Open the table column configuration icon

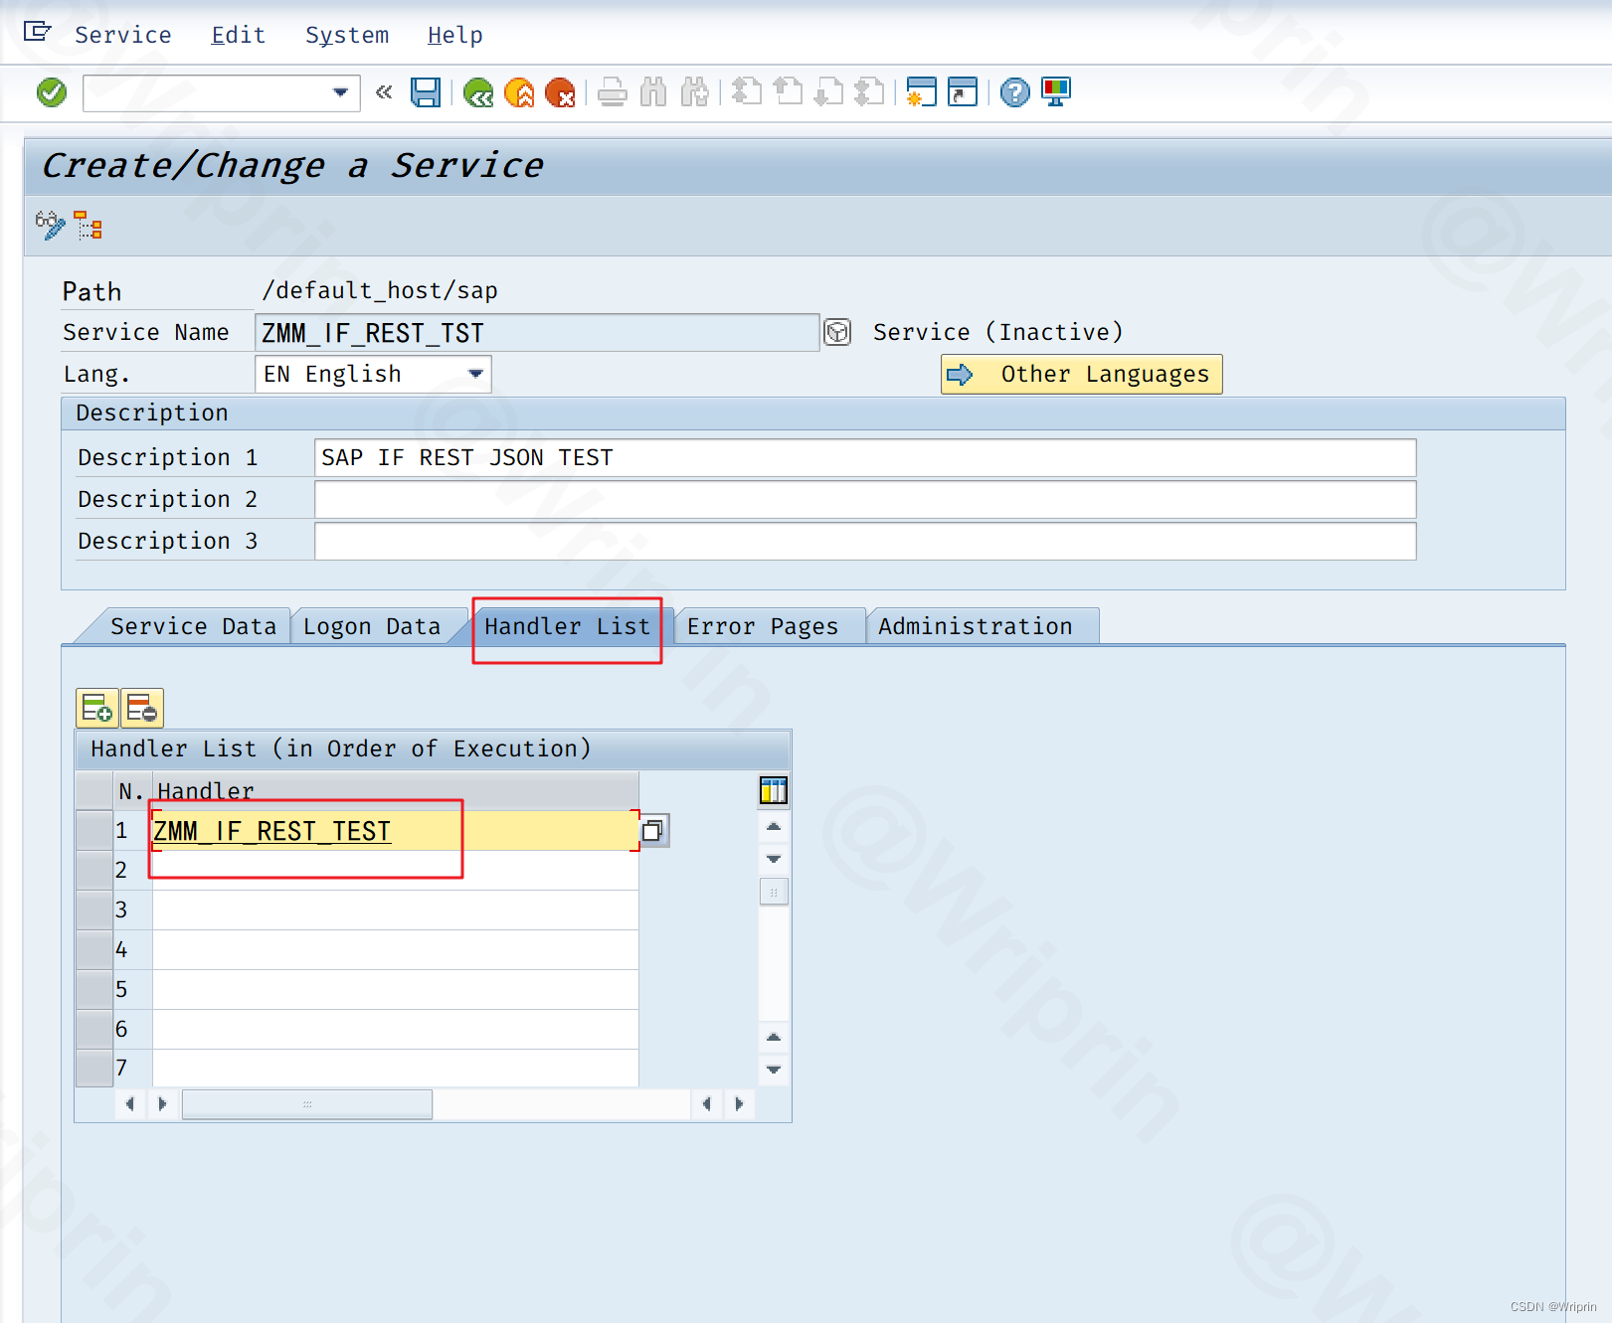tap(773, 790)
